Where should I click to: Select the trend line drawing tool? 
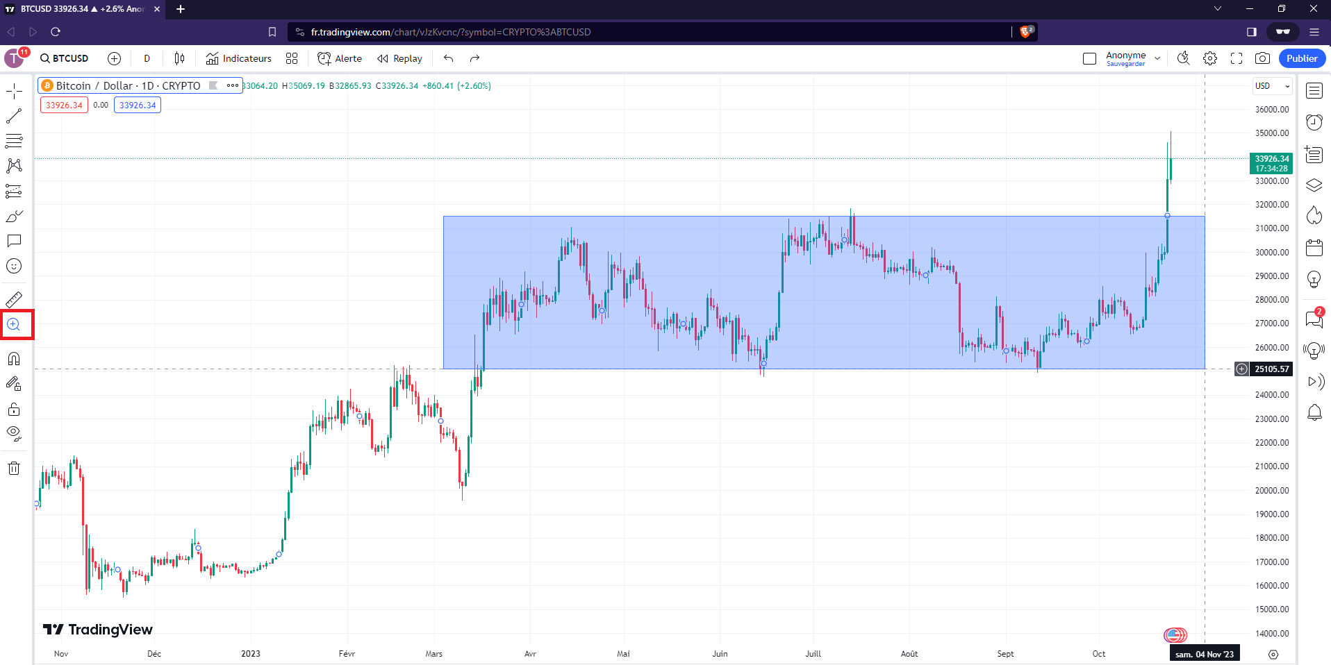coord(14,116)
